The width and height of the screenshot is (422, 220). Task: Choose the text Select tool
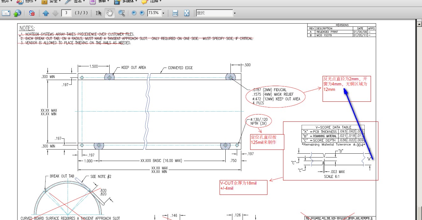(99, 13)
